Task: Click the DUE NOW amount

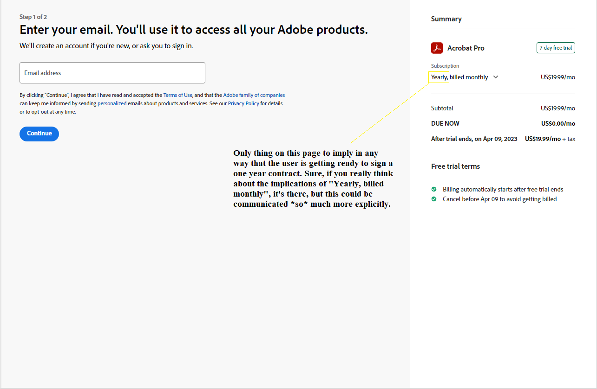Action: coord(558,123)
